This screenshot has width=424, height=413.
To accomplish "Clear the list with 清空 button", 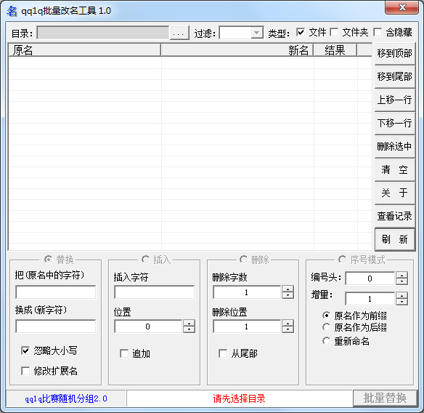I will point(395,170).
